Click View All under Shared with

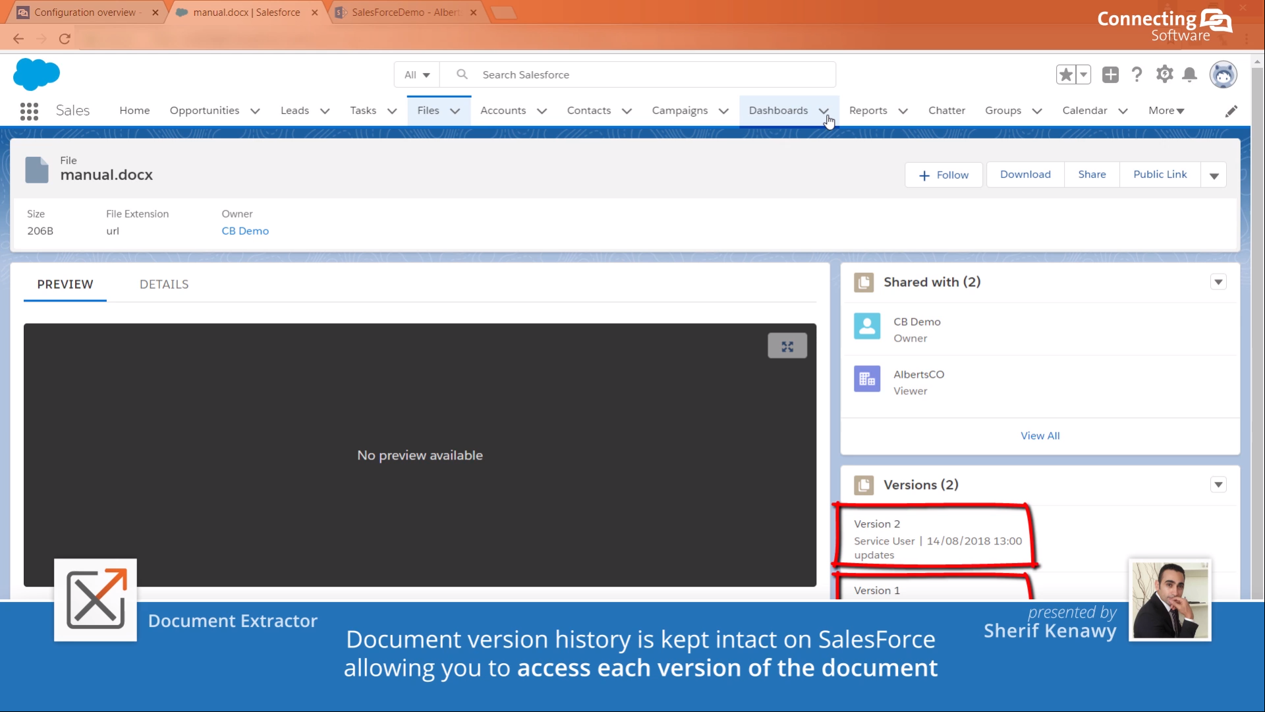1040,435
